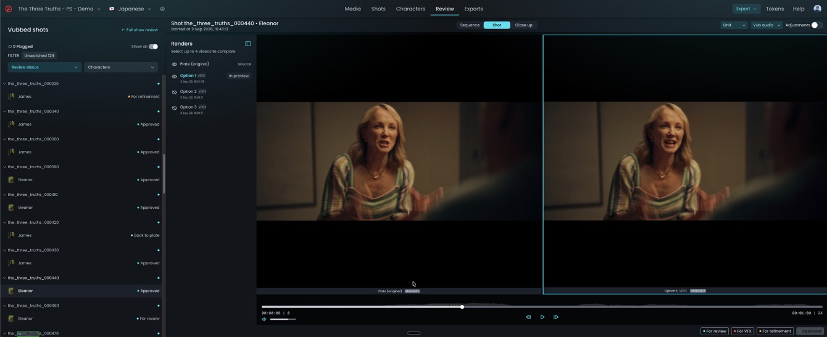Click blue status dot on shot 000320

pos(158,84)
